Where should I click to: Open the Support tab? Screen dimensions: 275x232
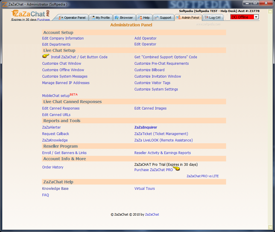(x=163, y=18)
